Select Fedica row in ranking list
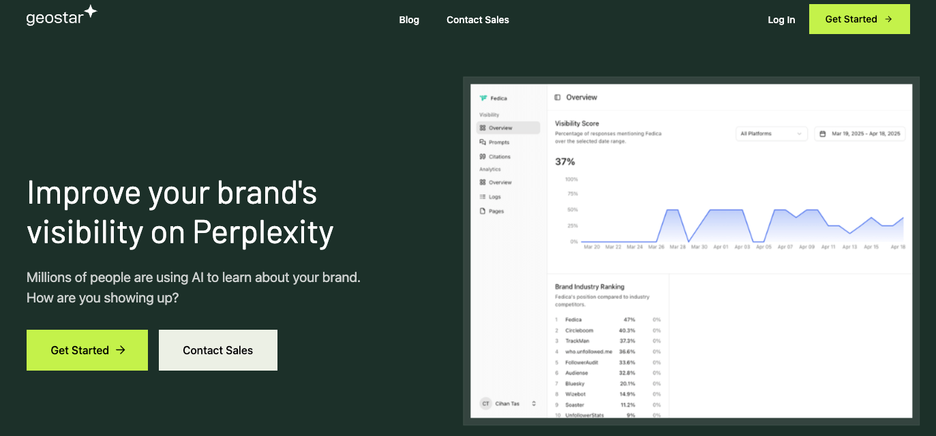The height and width of the screenshot is (436, 936). click(x=607, y=320)
